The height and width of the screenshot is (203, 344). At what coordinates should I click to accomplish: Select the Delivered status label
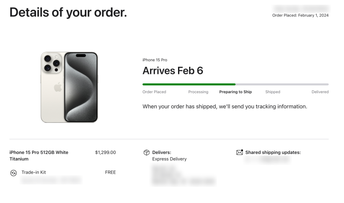point(320,92)
